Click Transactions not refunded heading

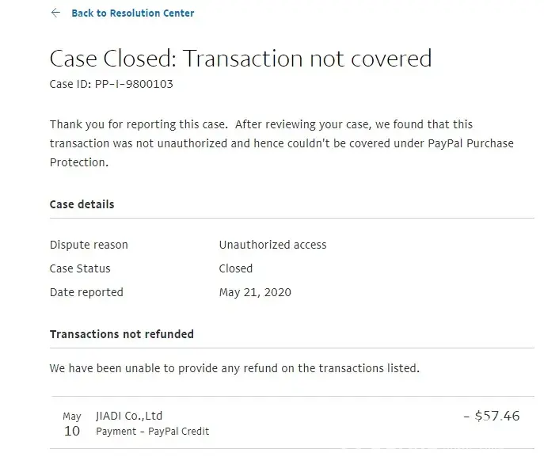[122, 334]
